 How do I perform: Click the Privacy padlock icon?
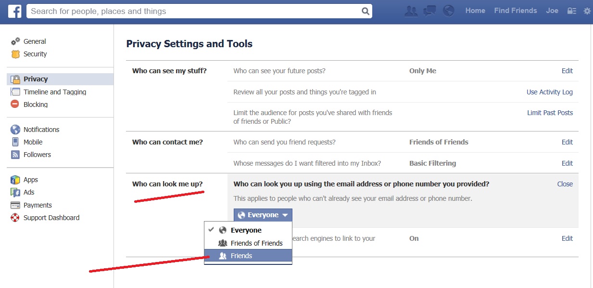tap(15, 79)
